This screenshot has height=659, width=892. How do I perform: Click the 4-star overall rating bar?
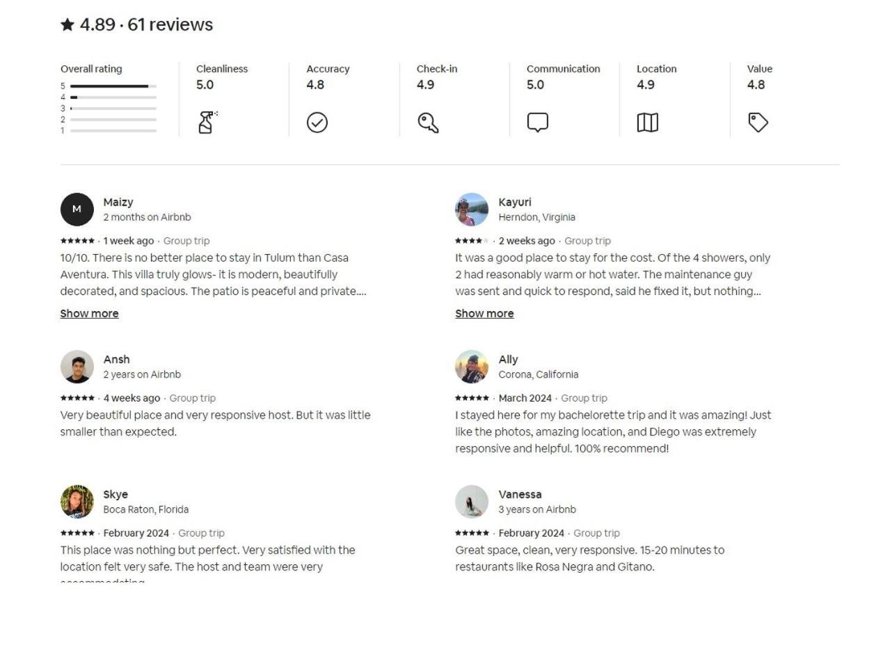click(113, 97)
